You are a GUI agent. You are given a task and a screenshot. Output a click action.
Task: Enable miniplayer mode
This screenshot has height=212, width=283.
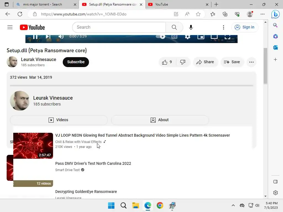pyautogui.click(x=201, y=37)
